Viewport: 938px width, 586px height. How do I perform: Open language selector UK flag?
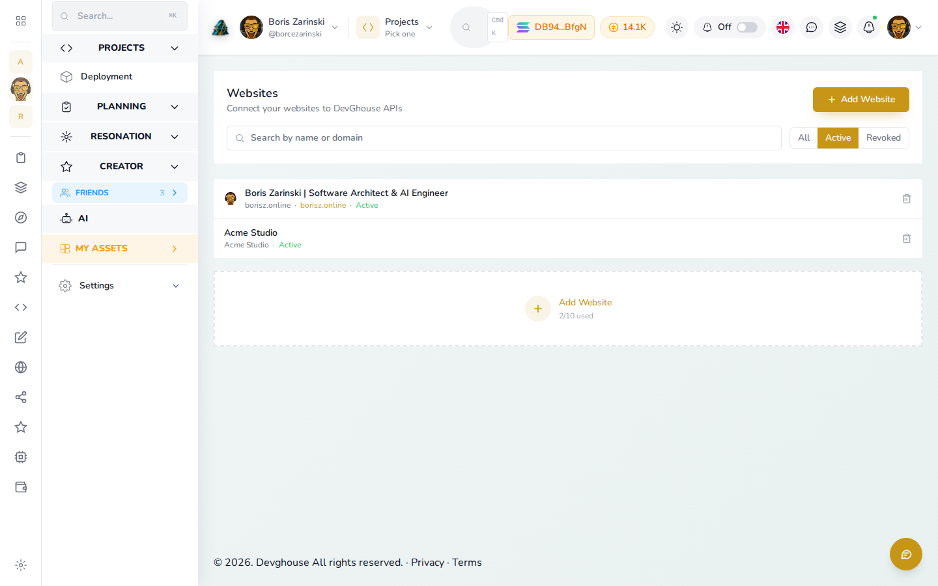(x=783, y=27)
